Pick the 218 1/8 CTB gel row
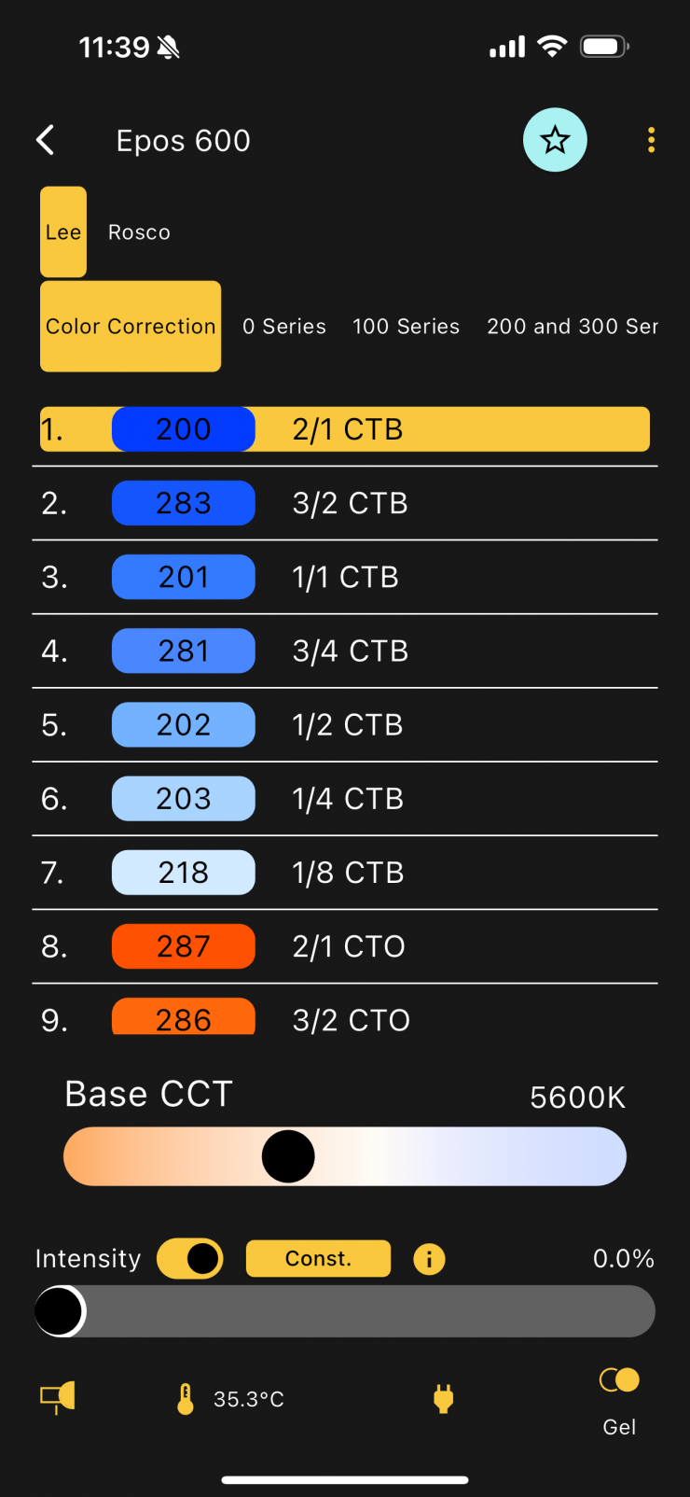 click(345, 873)
